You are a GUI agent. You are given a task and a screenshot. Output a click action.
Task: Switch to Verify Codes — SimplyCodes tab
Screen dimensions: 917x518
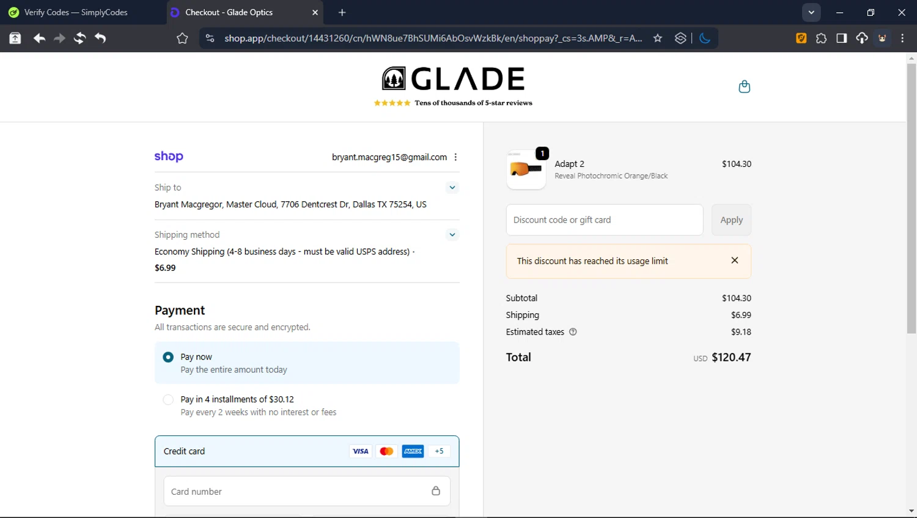click(83, 12)
